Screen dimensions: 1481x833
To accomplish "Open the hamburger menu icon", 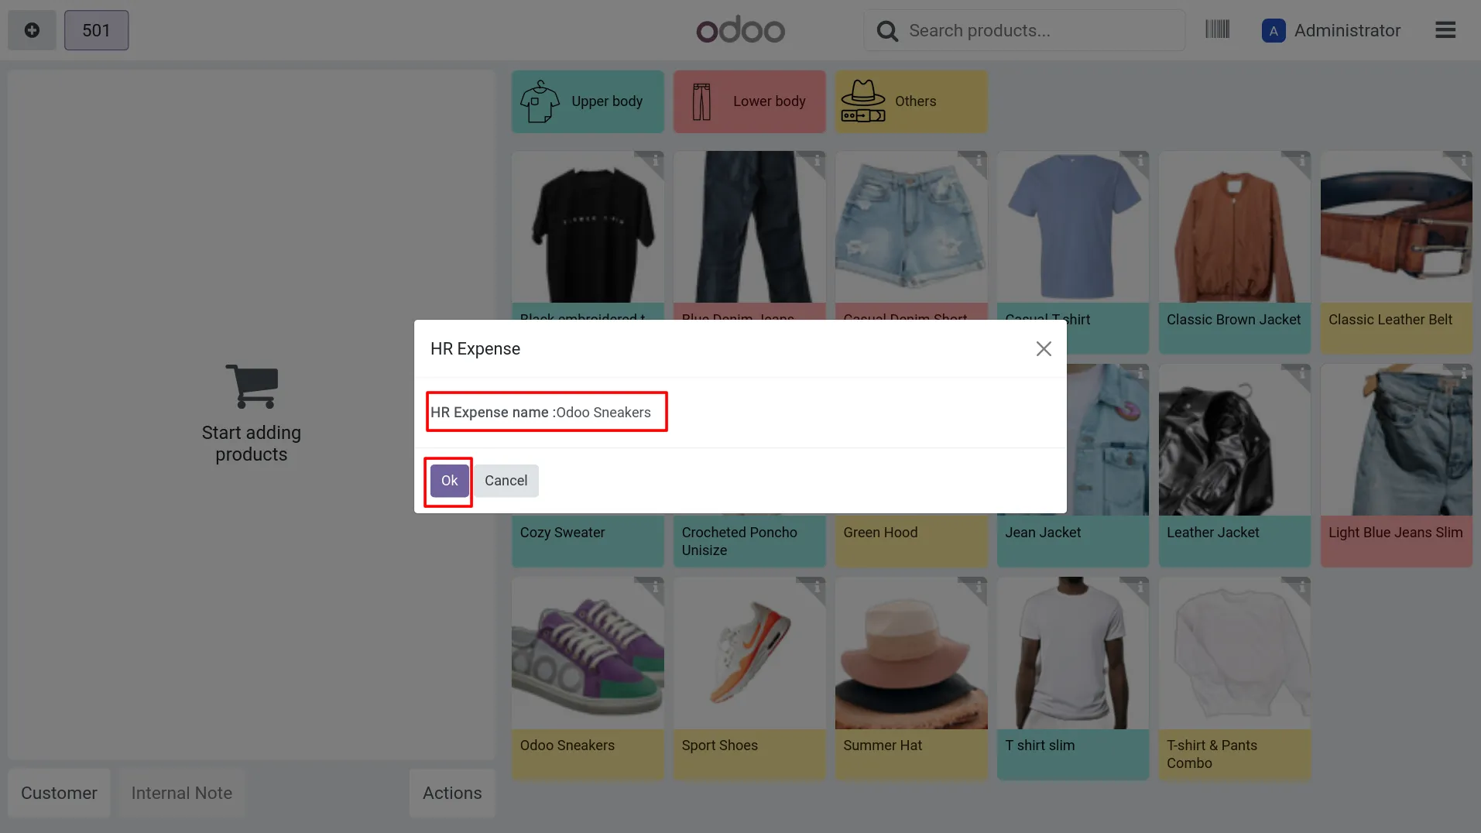I will [1445, 30].
